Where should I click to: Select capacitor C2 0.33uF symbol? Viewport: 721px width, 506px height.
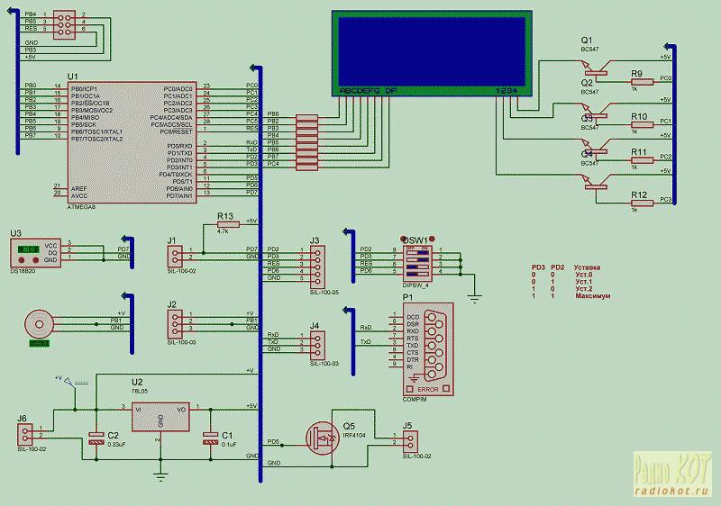(96, 438)
